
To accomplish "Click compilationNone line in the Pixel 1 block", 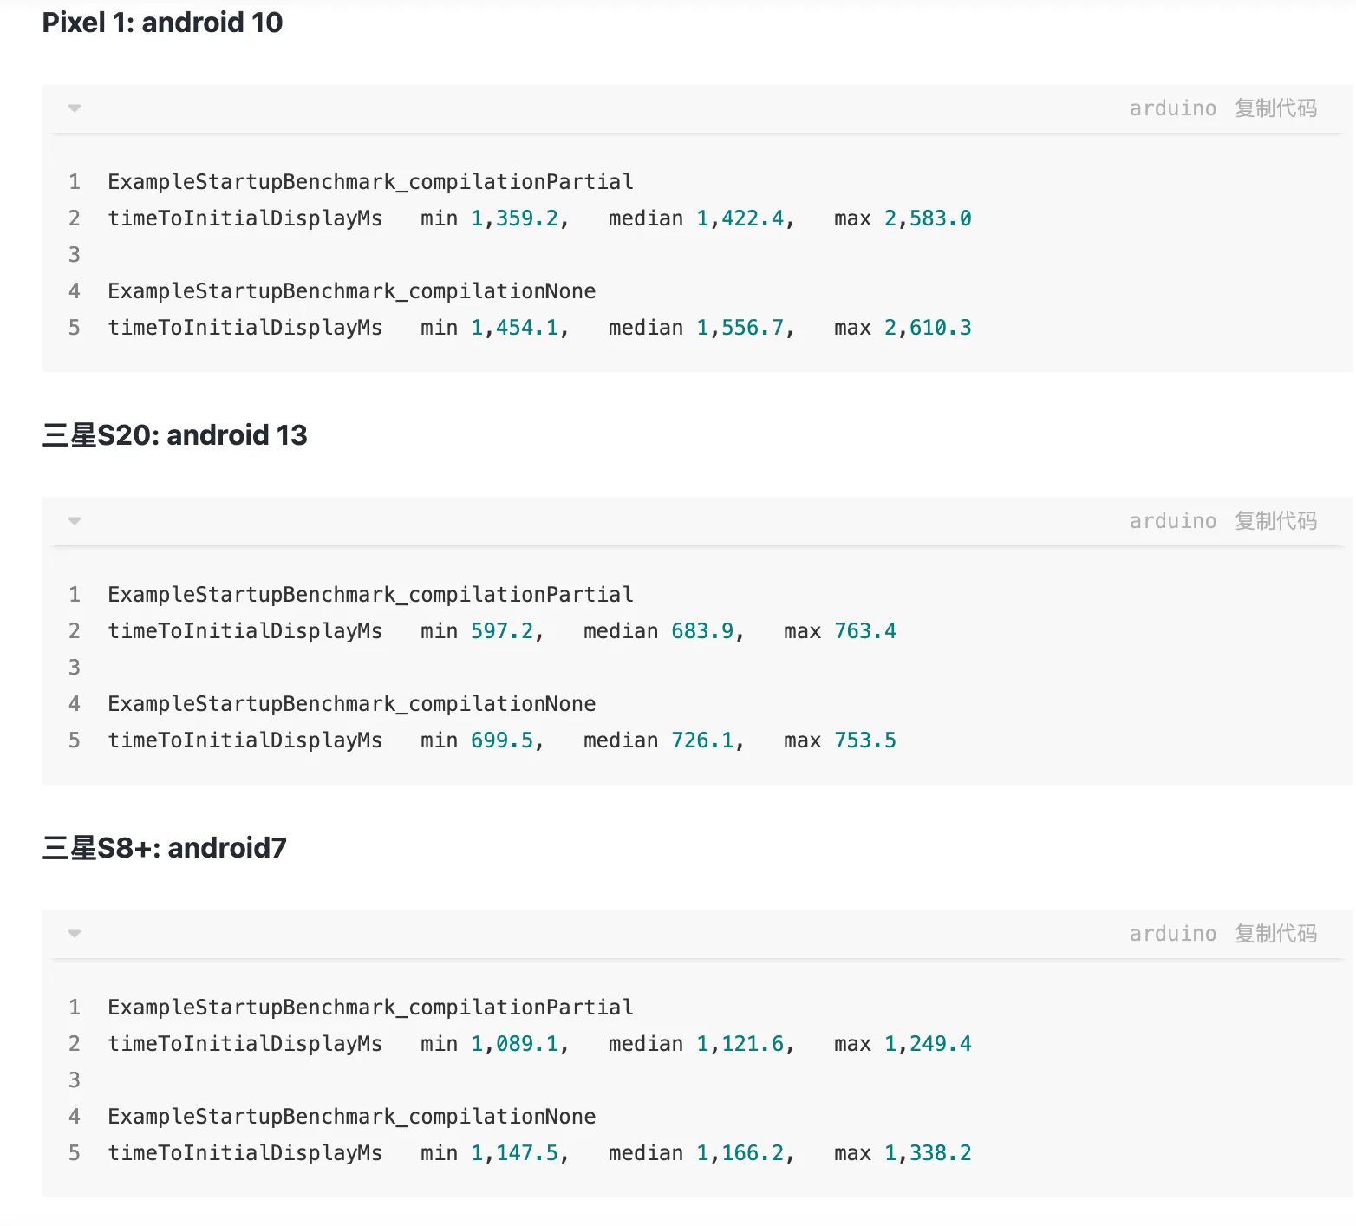I will (351, 291).
